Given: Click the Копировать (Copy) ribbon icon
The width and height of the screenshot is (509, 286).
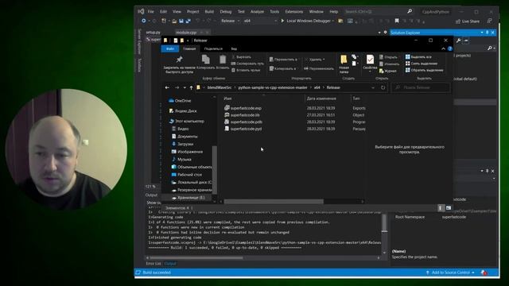Looking at the screenshot, I should click(x=205, y=62).
